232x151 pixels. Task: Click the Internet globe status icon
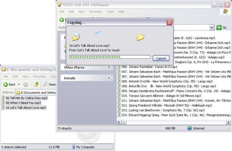coord(190,128)
